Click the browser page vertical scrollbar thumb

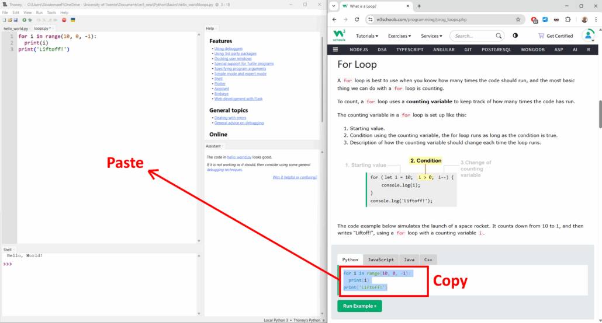coord(600,114)
